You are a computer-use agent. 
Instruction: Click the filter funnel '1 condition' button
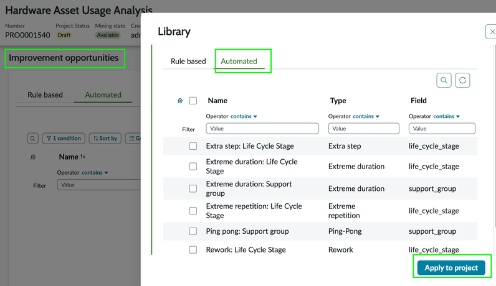pos(64,138)
